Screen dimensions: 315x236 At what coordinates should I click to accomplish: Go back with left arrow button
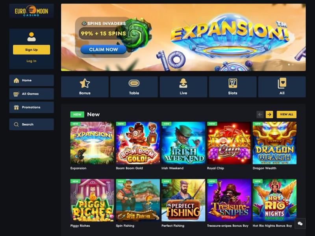[x=260, y=114]
